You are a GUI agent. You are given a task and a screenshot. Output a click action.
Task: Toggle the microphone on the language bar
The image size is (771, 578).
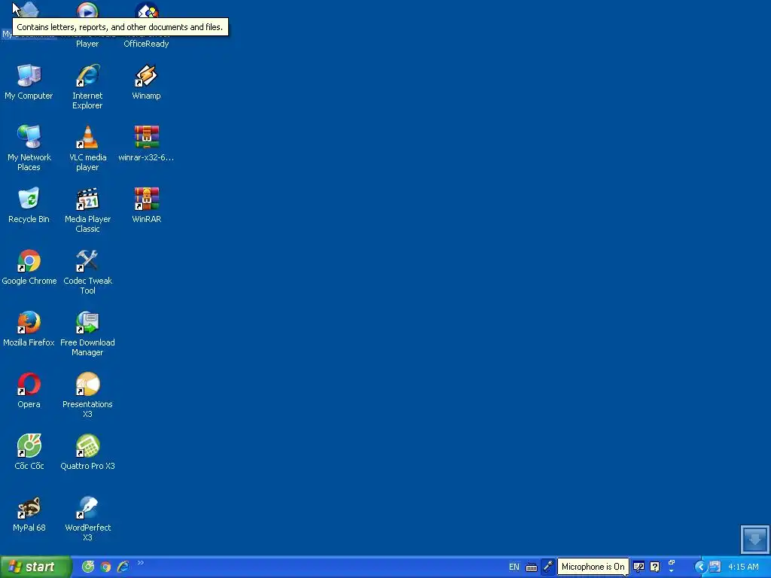(x=548, y=567)
